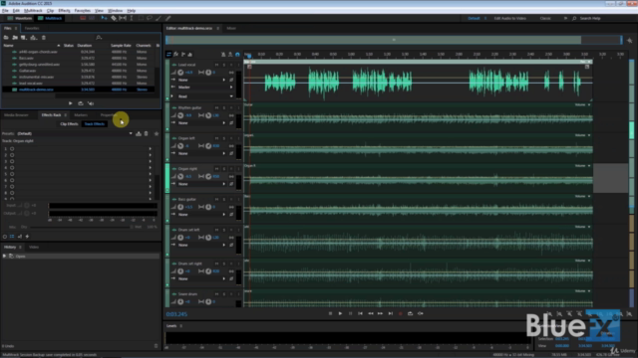Image resolution: width=638 pixels, height=358 pixels.
Task: Open the Presets (Default) dropdown
Action: (75, 133)
